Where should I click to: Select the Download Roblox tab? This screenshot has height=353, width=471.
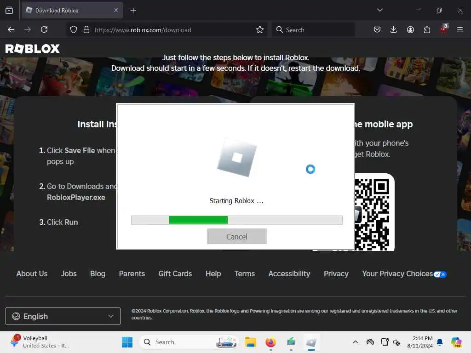click(72, 10)
